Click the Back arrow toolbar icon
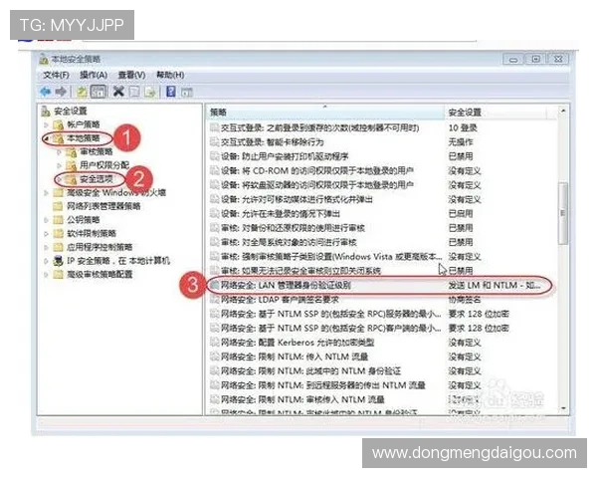 46,92
